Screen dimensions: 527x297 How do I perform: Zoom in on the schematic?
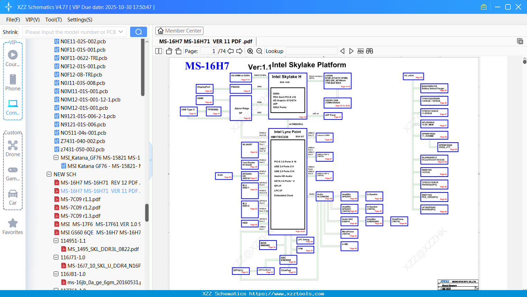tap(250, 51)
